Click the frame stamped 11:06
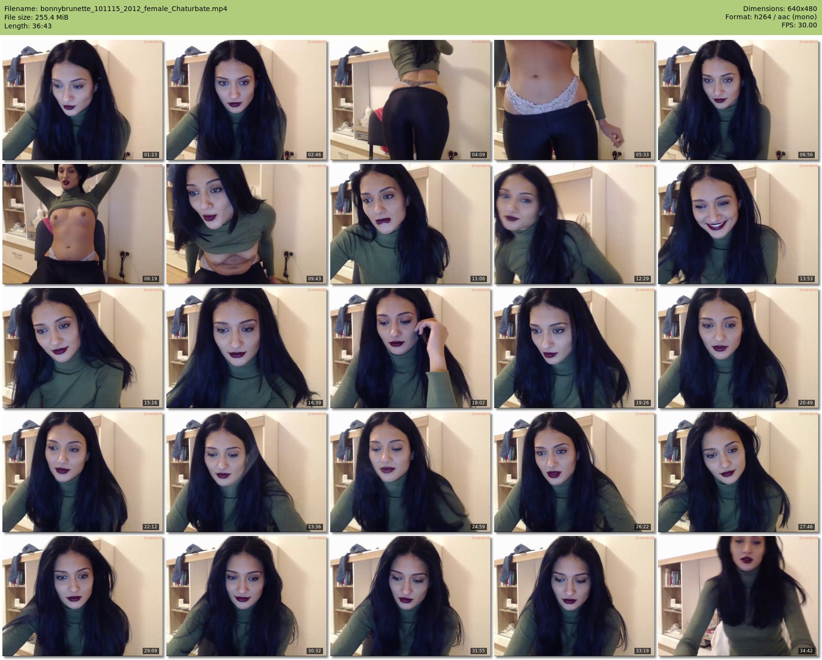The height and width of the screenshot is (660, 822). pyautogui.click(x=411, y=224)
